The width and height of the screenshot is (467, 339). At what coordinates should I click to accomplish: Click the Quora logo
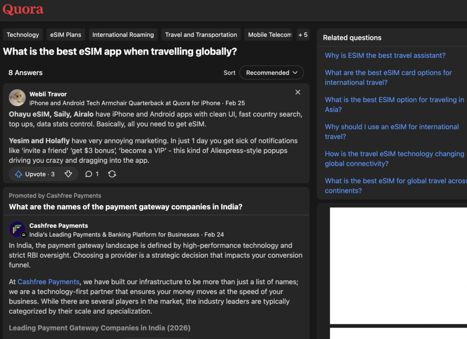click(x=23, y=9)
